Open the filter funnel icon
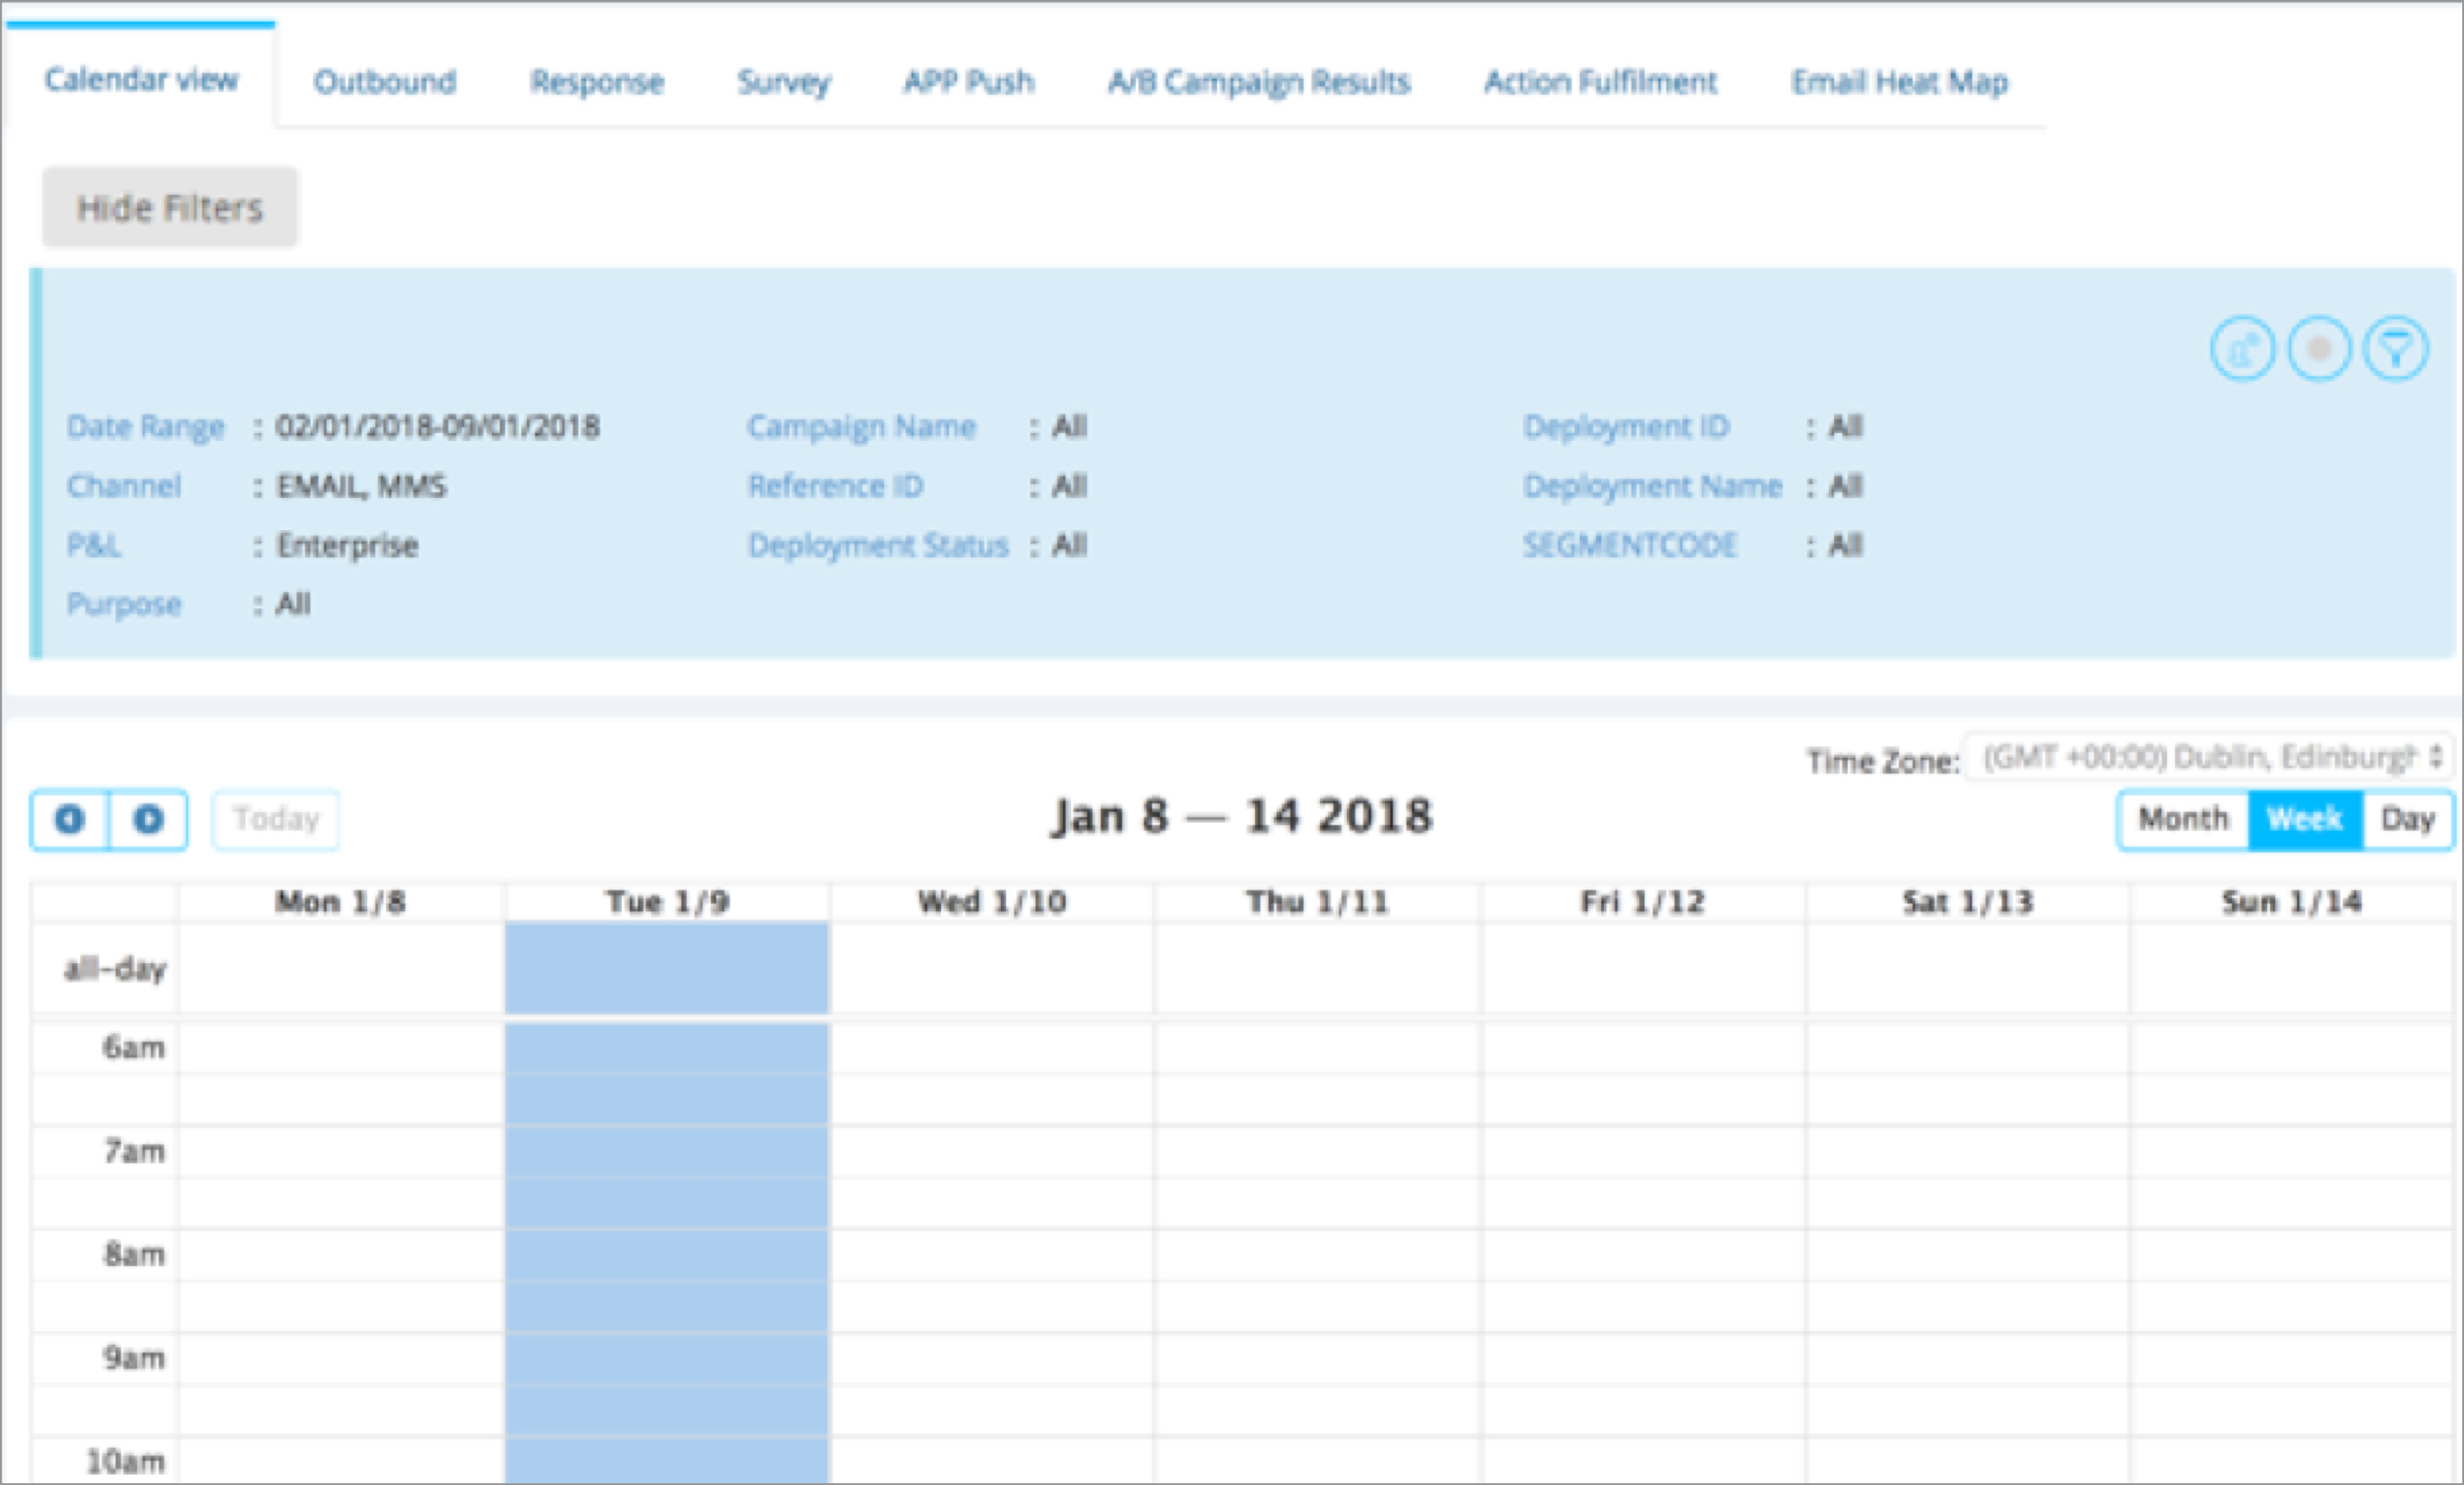 click(x=2396, y=349)
